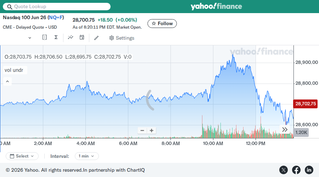Click the vol undr study label
The height and width of the screenshot is (177, 319).
tap(14, 70)
